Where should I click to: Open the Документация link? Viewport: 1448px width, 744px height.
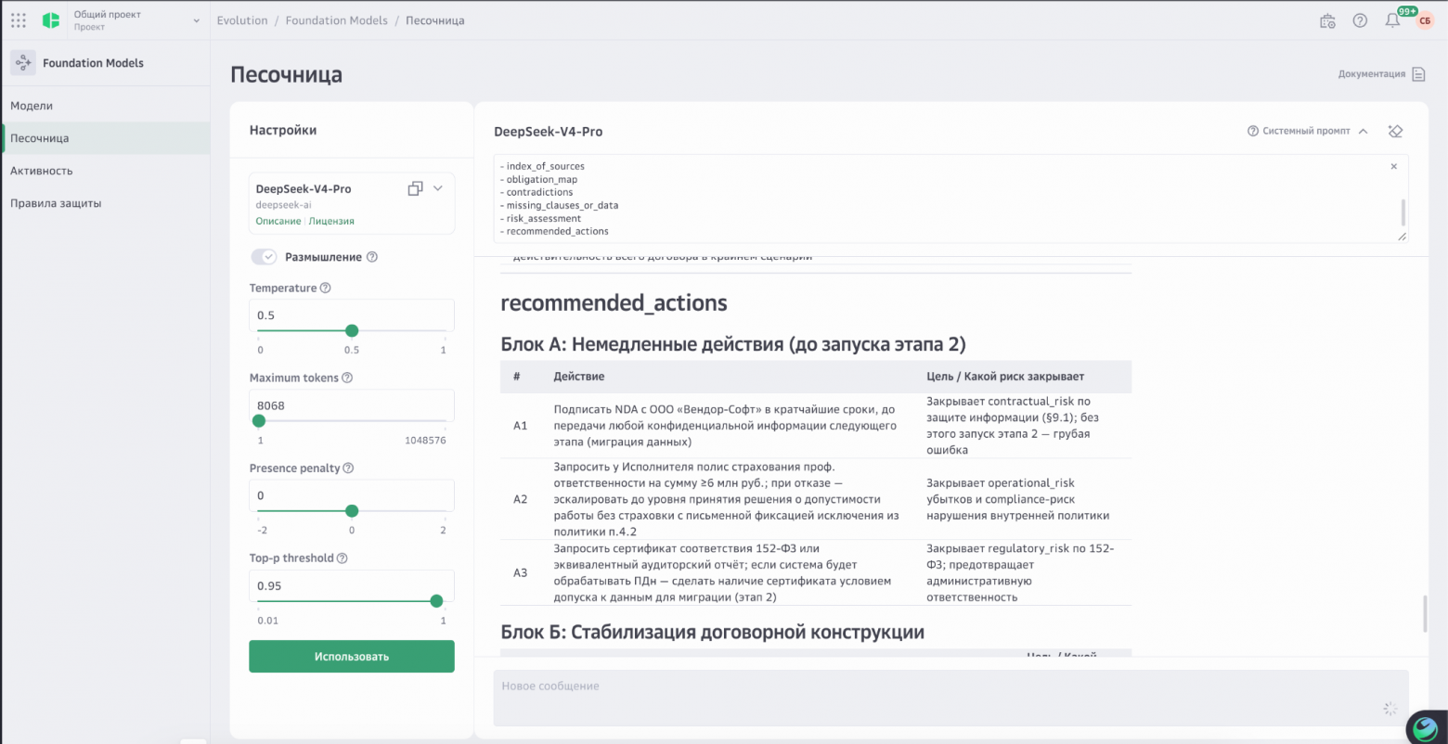click(1372, 74)
